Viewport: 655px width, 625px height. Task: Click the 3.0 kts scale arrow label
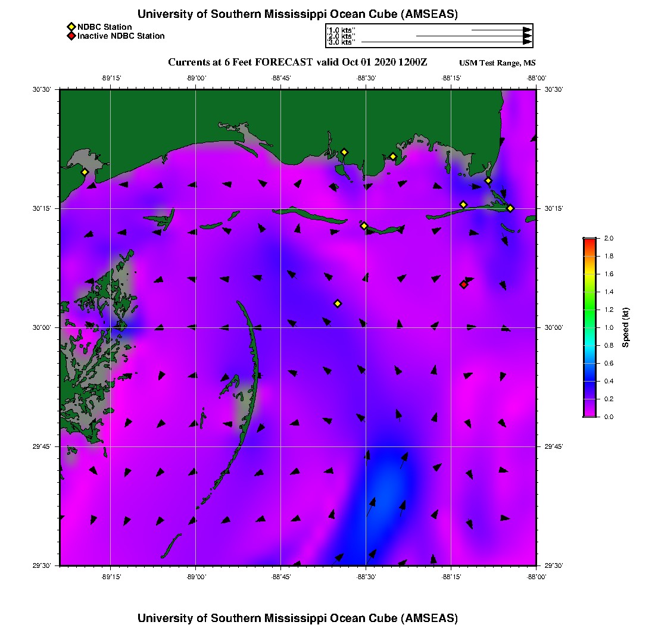[341, 42]
